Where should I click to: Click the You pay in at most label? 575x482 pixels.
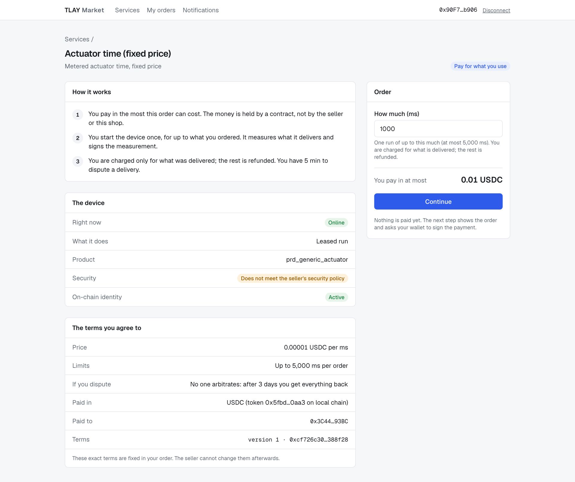(400, 180)
